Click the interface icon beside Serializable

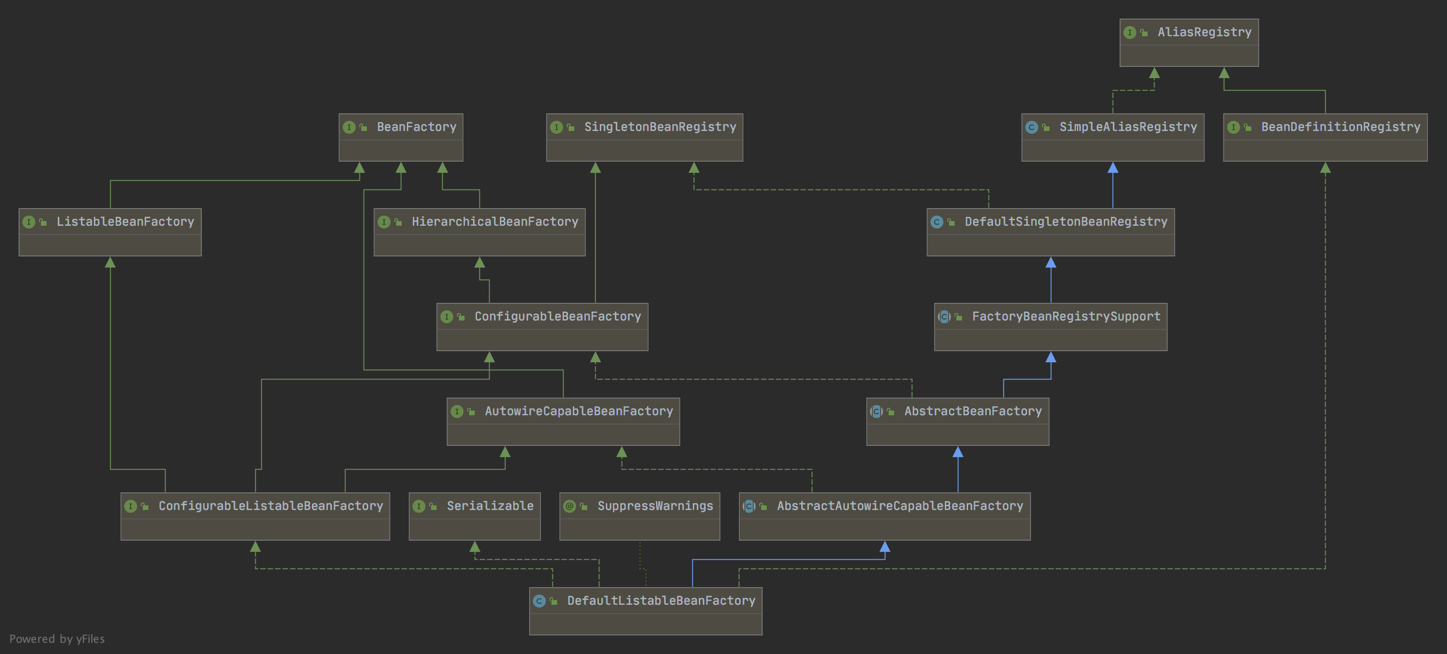click(419, 506)
